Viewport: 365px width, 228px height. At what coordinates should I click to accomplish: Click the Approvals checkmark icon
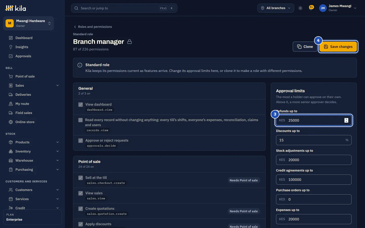11,56
